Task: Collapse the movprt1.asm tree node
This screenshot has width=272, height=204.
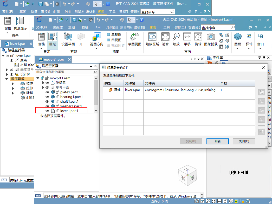Action: point(38,78)
